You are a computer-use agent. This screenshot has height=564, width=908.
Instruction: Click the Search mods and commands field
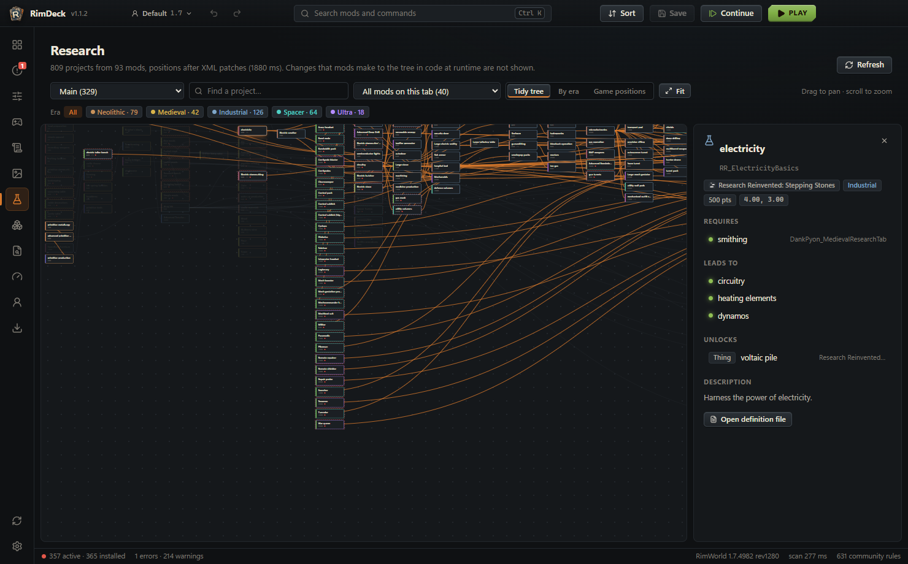(423, 13)
